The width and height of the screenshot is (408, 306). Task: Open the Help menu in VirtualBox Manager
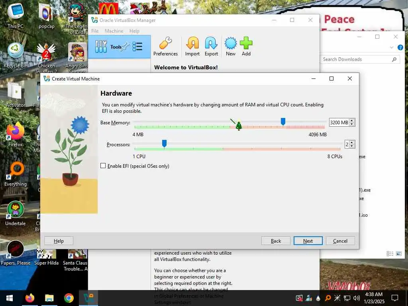coord(134,31)
